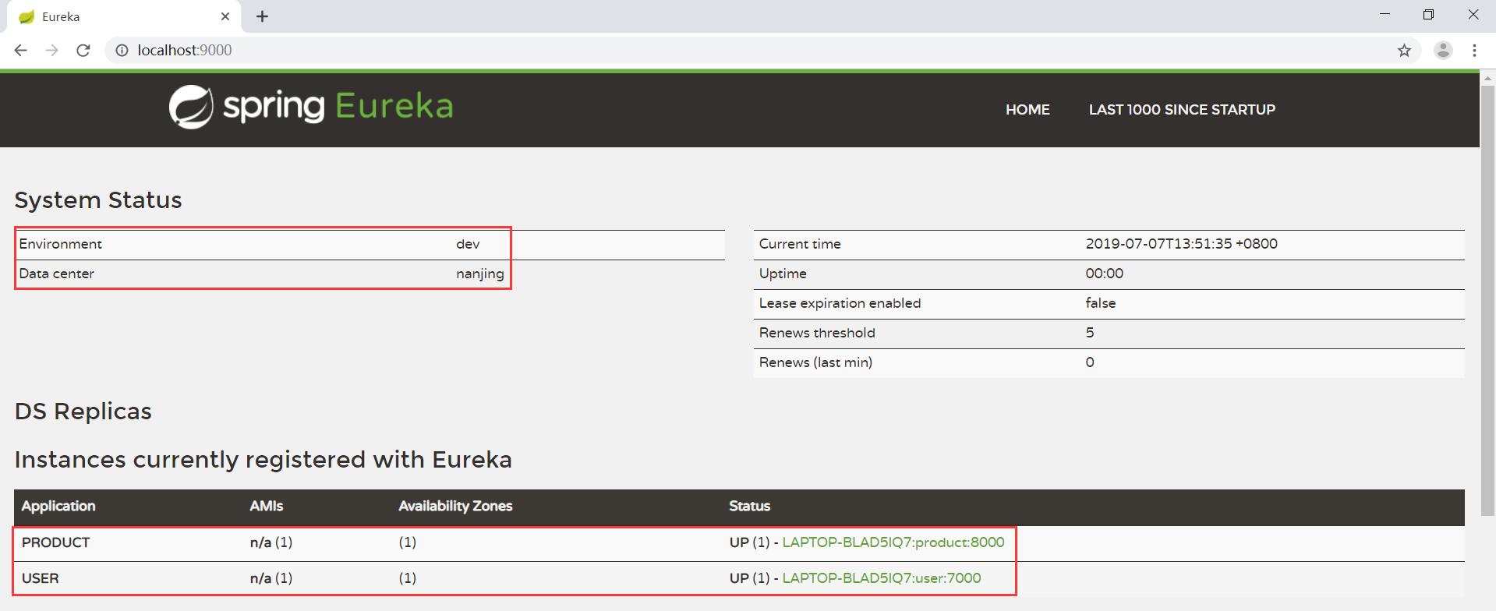The width and height of the screenshot is (1496, 611).
Task: Click n/a (1) in the USER row
Action: click(x=271, y=578)
